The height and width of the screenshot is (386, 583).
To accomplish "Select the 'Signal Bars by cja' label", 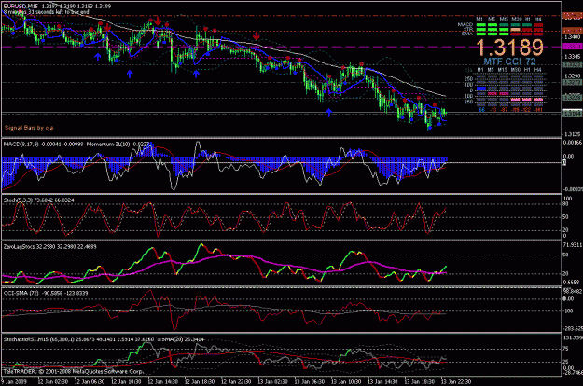I will [x=29, y=128].
